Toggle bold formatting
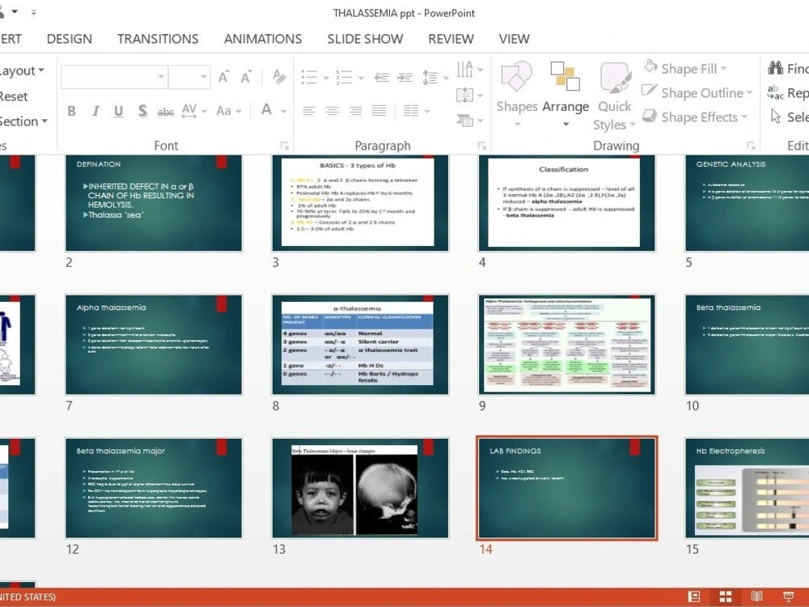 72,111
